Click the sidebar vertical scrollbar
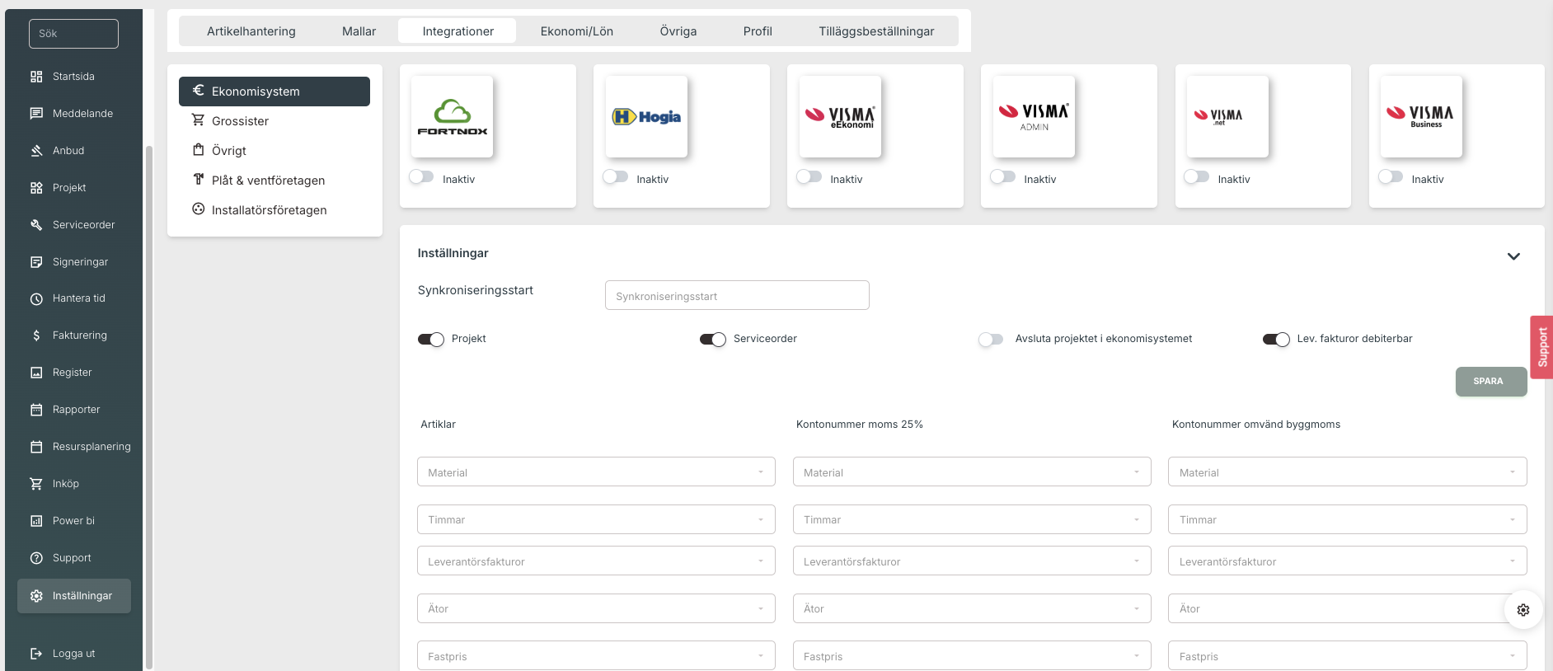The height and width of the screenshot is (671, 1553). [x=149, y=407]
